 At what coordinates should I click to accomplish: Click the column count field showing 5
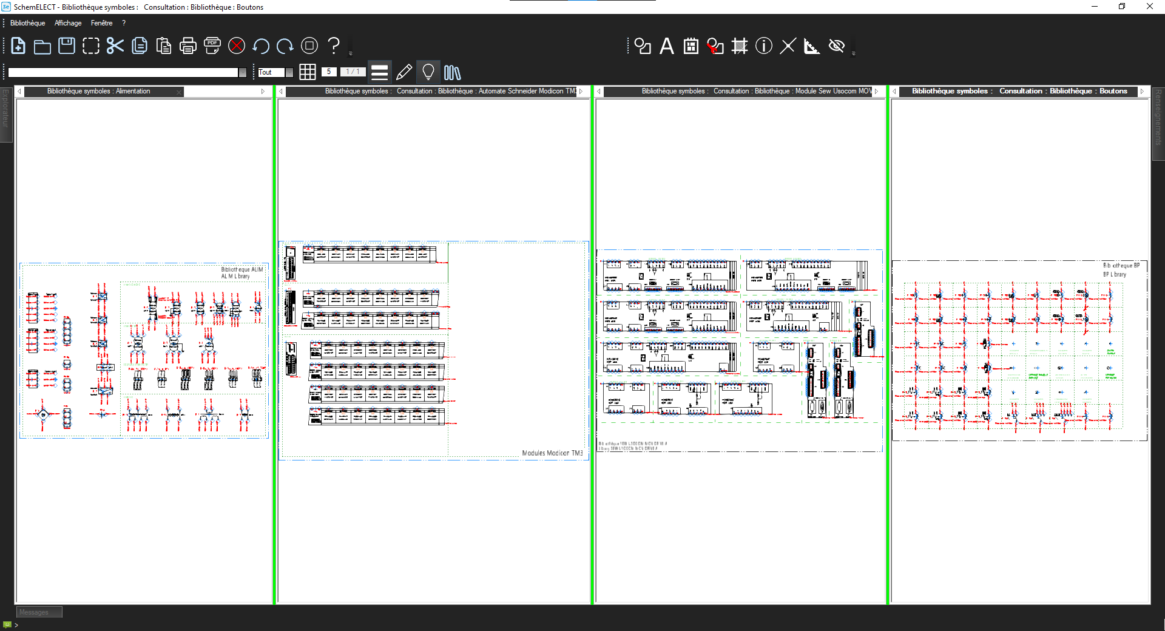tap(329, 72)
